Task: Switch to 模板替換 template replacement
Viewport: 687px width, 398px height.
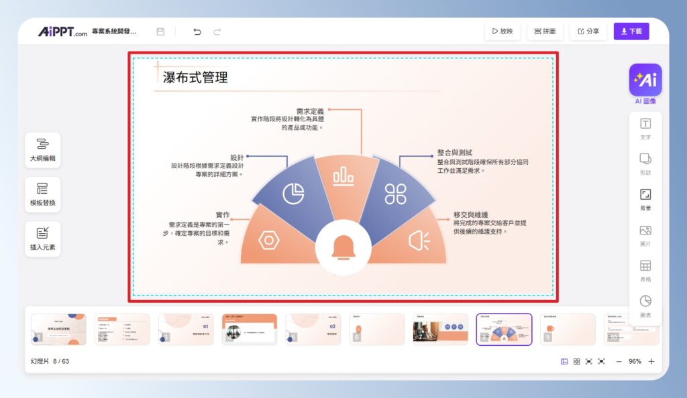Action: tap(42, 194)
